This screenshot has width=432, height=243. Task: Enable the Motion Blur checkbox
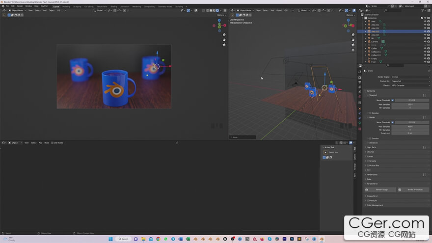(368, 165)
